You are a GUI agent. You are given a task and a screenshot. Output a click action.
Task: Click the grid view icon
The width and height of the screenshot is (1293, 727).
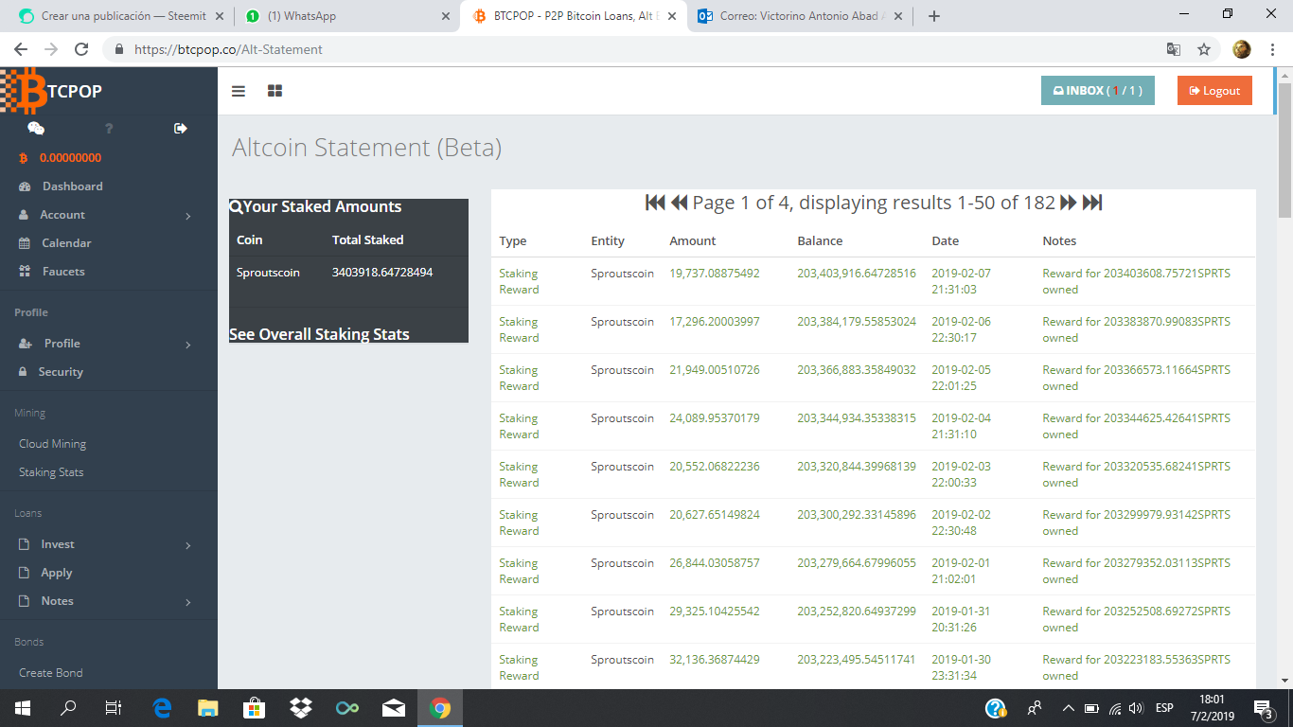point(275,91)
